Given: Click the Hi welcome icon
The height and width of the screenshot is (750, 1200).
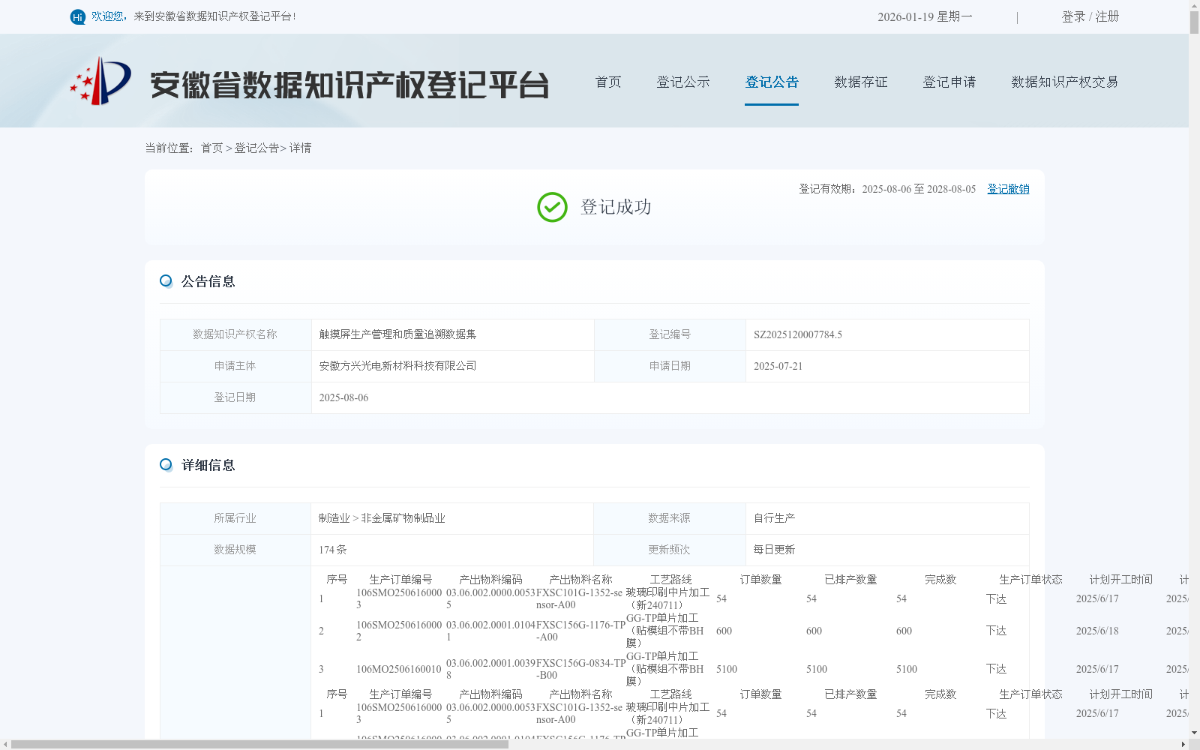Looking at the screenshot, I should (x=78, y=17).
